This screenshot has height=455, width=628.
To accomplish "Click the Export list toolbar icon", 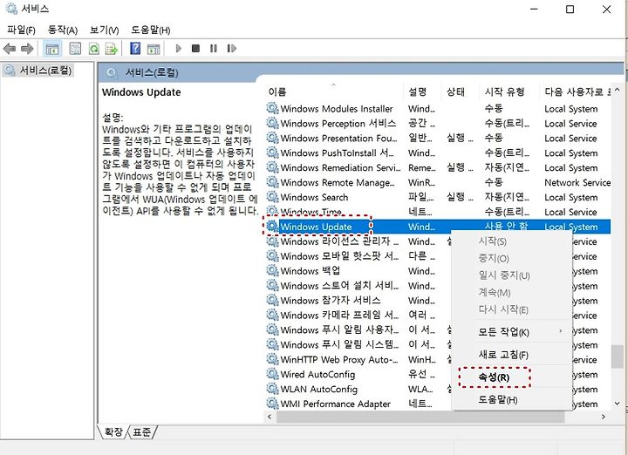I will [112, 49].
